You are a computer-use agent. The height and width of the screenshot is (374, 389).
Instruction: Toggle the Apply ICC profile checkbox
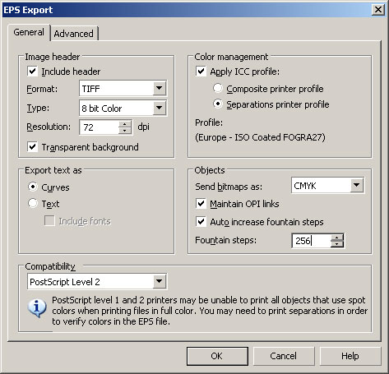coord(201,72)
